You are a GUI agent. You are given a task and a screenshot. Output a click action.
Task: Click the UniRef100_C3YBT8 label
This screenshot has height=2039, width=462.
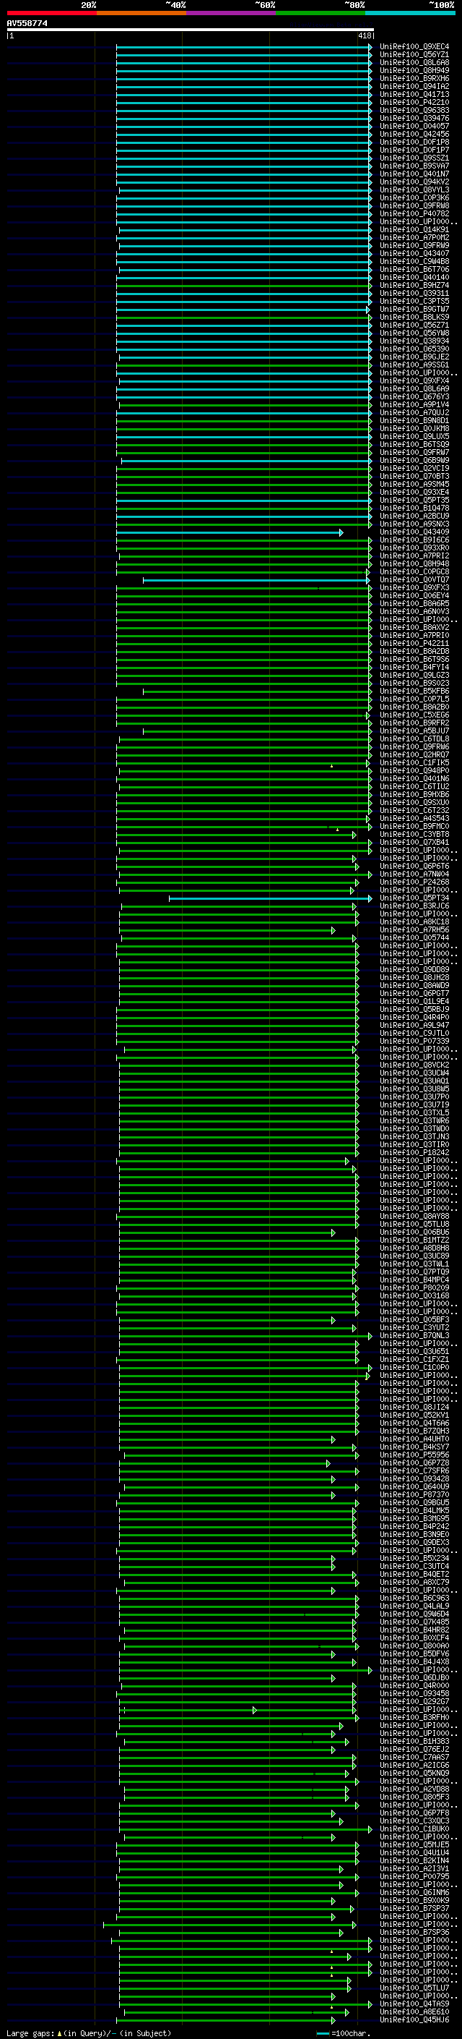tap(414, 833)
